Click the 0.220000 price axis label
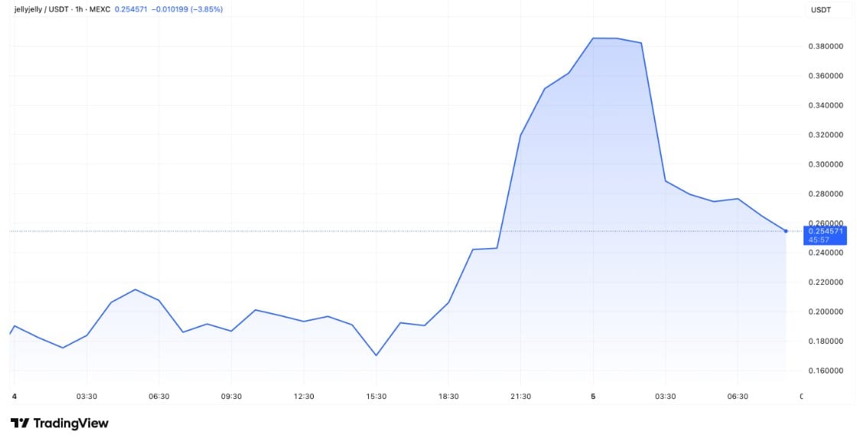The height and width of the screenshot is (438, 857). pos(826,283)
